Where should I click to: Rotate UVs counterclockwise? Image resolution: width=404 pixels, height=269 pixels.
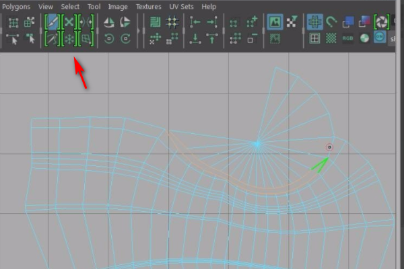click(109, 39)
